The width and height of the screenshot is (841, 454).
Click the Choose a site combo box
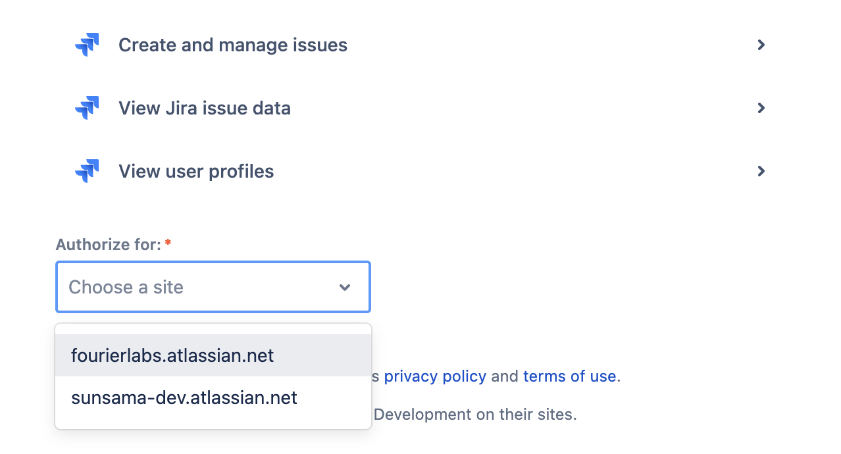coord(213,287)
